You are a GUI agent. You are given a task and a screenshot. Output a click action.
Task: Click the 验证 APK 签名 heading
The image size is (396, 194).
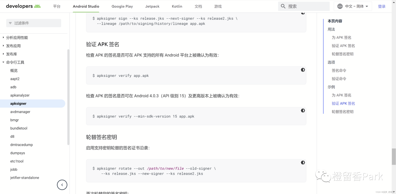[x=103, y=44]
